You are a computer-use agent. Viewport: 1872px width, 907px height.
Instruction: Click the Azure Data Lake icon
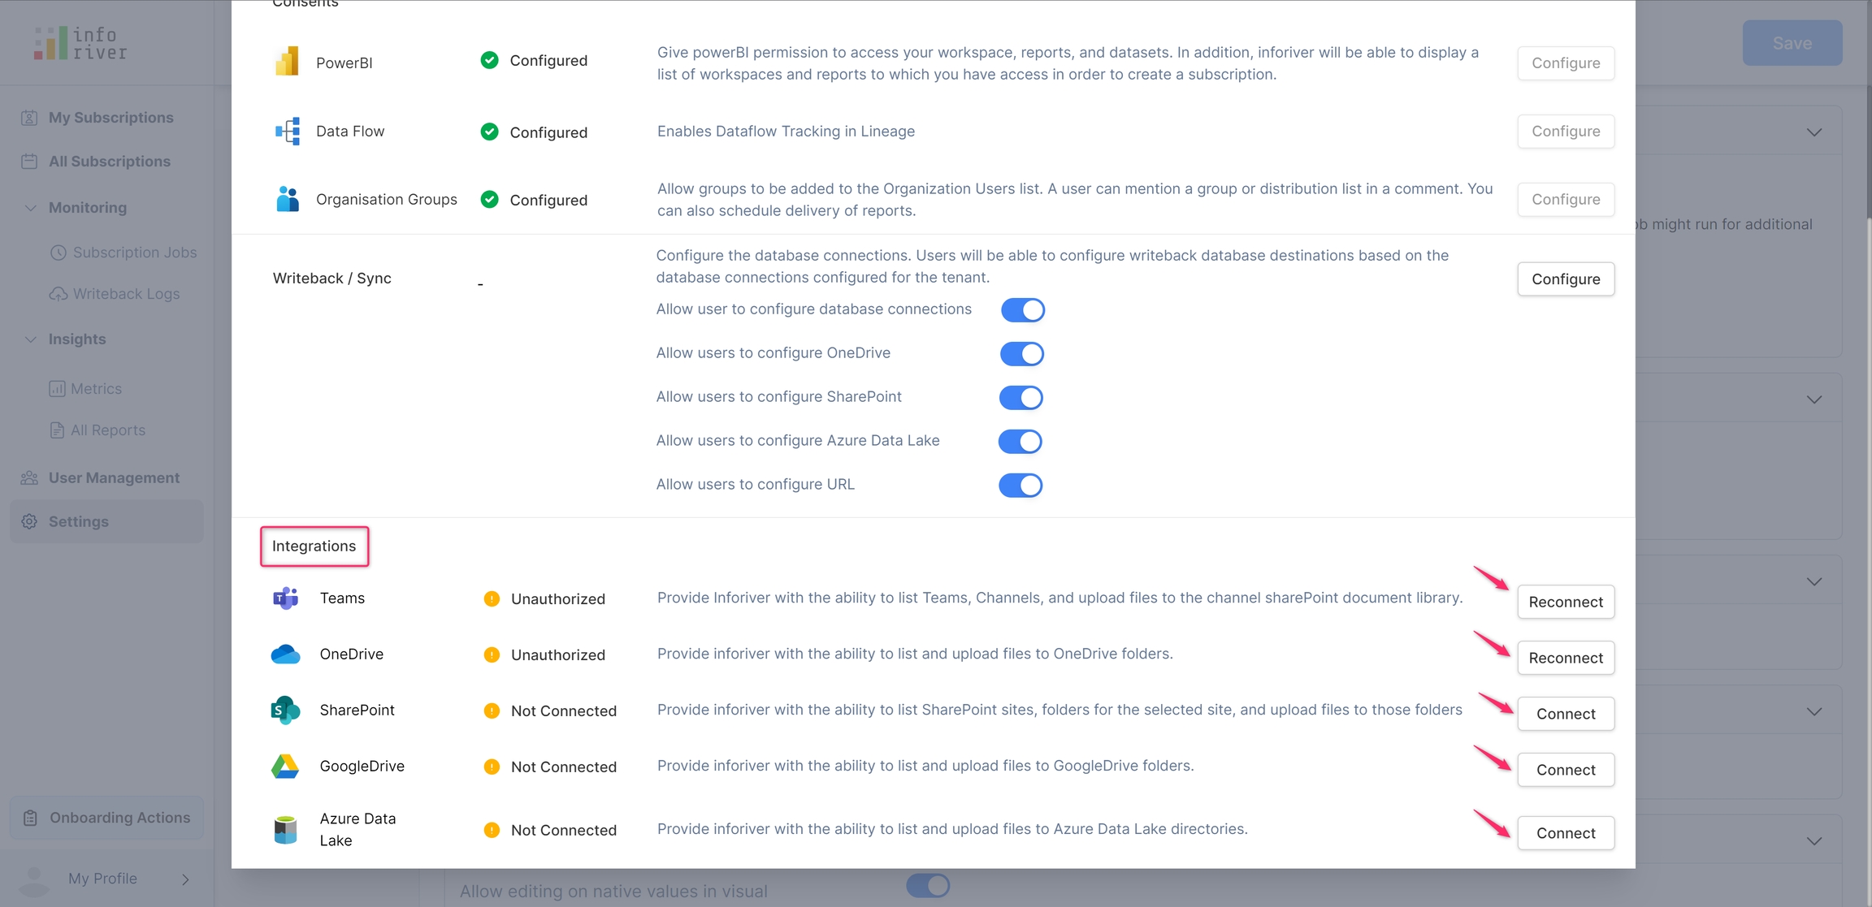pos(285,830)
